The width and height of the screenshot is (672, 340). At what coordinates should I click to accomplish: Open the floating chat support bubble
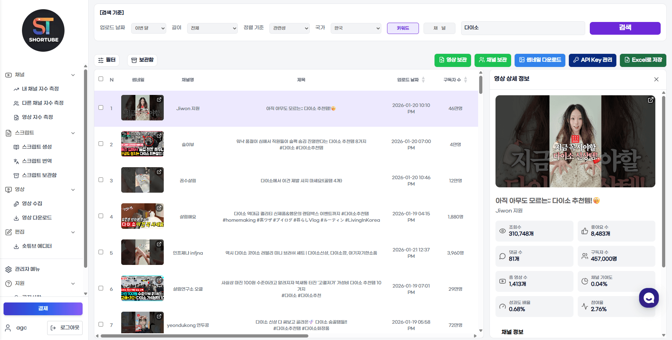tap(649, 298)
